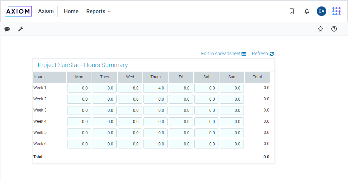Click Week 3 Fri hours input
348x181 pixels.
pos(181,110)
